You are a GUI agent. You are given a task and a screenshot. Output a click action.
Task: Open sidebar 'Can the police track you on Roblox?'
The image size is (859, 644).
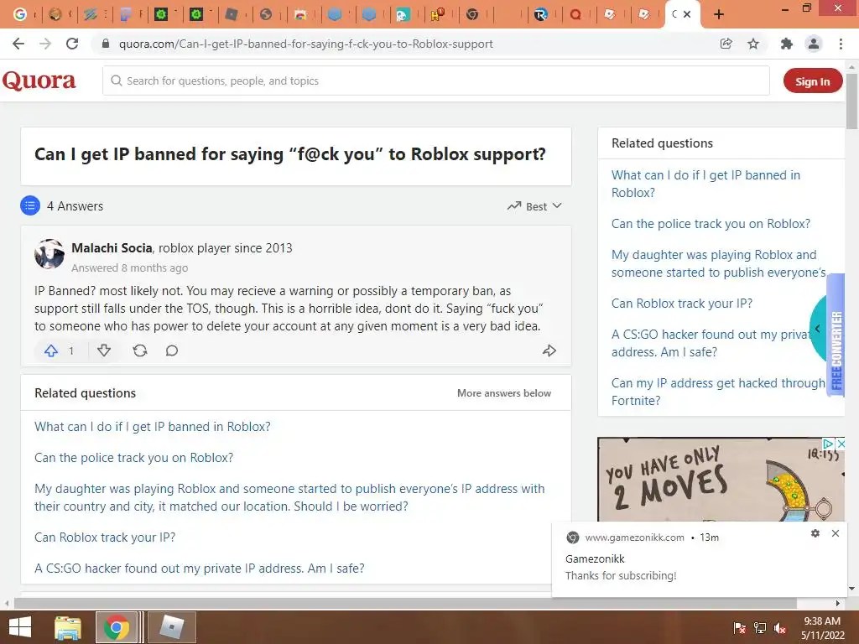(711, 224)
